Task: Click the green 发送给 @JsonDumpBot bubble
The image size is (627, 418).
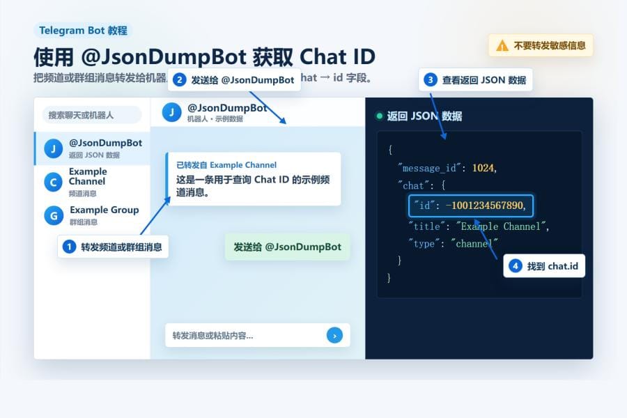Action: (x=288, y=247)
